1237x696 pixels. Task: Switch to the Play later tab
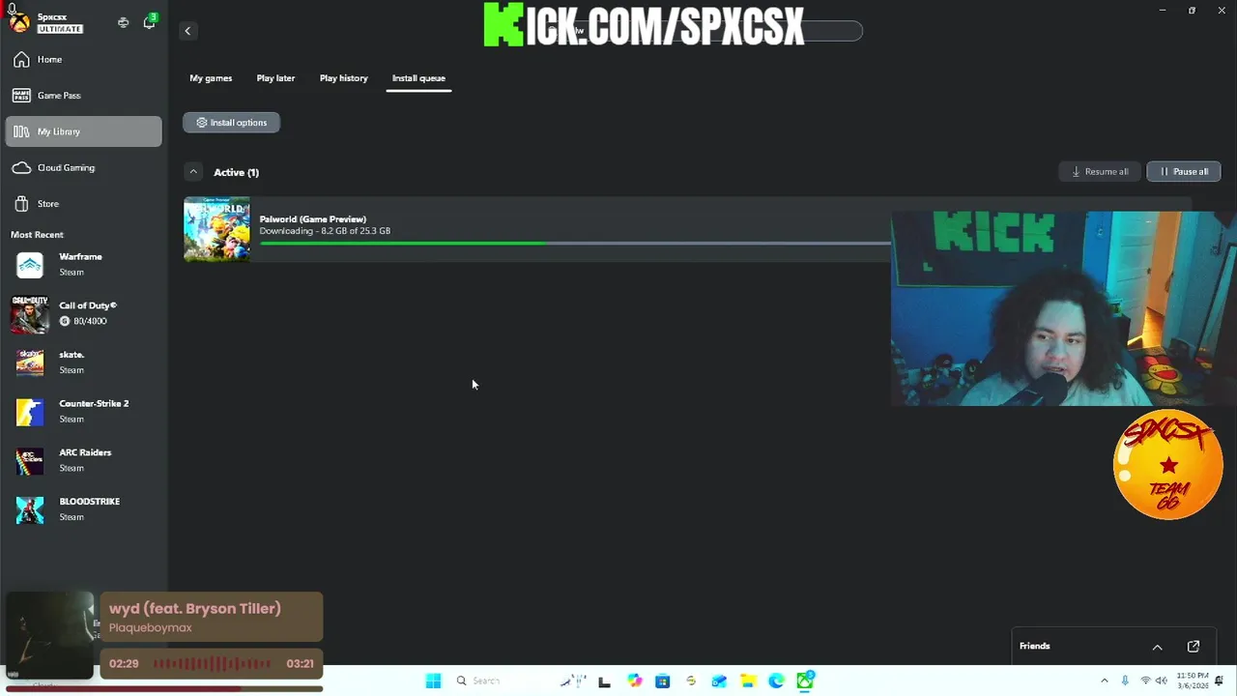[x=275, y=78]
